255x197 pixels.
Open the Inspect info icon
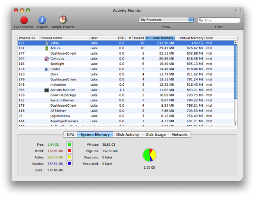pos(42,20)
